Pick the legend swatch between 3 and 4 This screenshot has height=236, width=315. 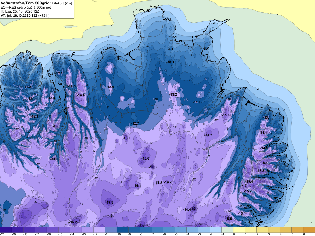(274, 229)
